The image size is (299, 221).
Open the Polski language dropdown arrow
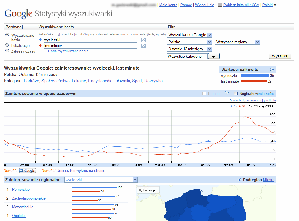coord(275,5)
